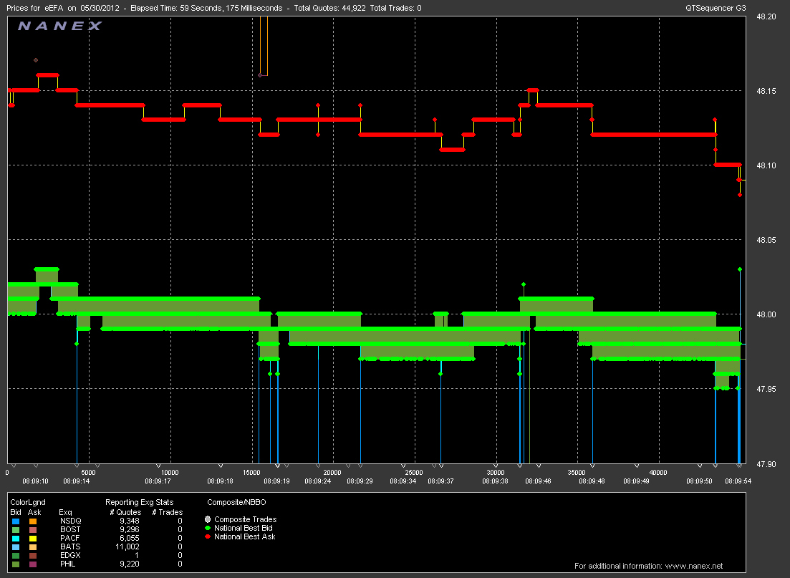790x578 pixels.
Task: Click the Total Trades: 0 text
Action: click(395, 8)
